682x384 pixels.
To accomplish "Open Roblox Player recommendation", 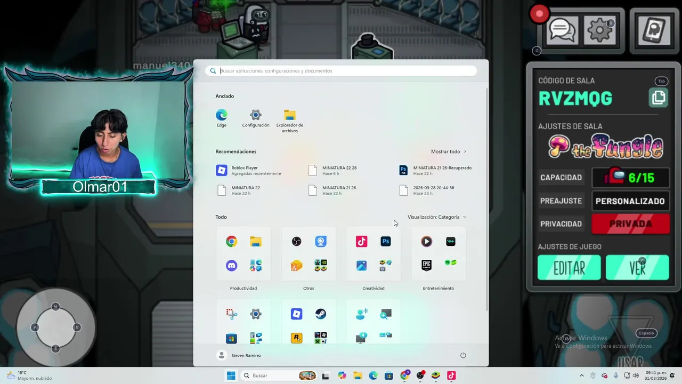I will coord(249,170).
